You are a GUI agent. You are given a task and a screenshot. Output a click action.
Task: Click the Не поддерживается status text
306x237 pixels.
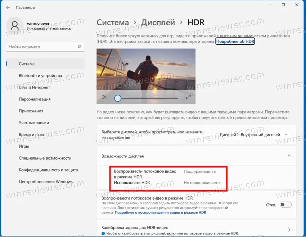pyautogui.click(x=203, y=183)
